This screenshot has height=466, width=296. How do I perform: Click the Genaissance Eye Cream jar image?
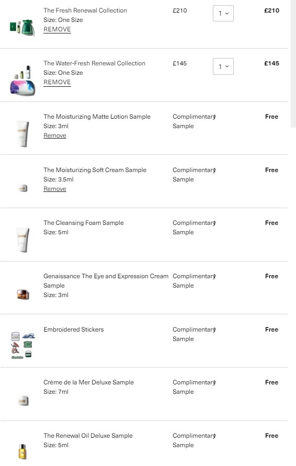click(23, 294)
